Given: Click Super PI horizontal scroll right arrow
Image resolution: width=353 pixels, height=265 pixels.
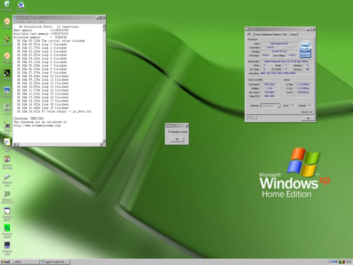Looking at the screenshot, I should click(x=101, y=144).
